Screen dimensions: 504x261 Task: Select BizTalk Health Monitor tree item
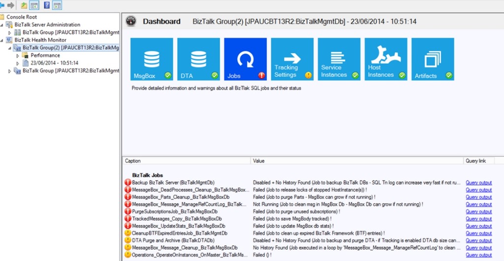coord(40,40)
